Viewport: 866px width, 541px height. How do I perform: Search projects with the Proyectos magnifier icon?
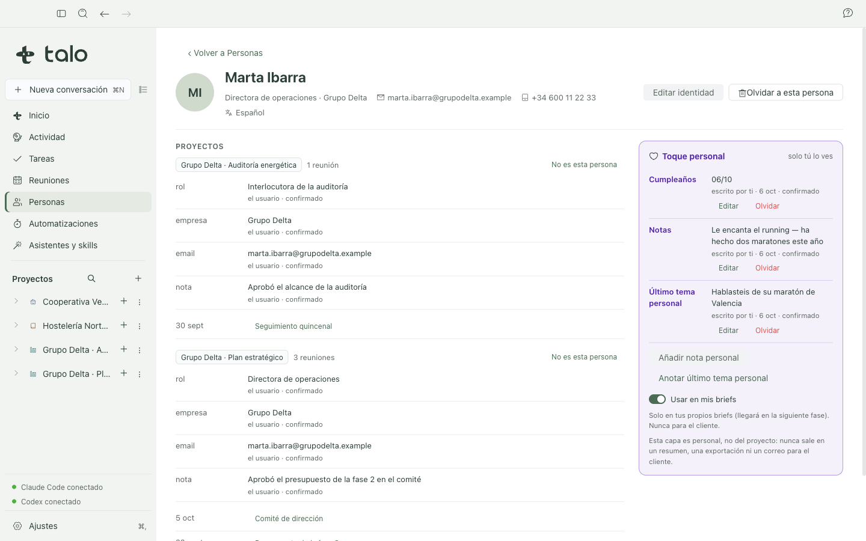point(91,278)
